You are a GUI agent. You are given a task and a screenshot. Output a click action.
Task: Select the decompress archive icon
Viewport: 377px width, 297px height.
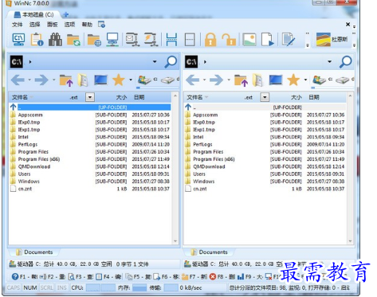tap(151, 40)
